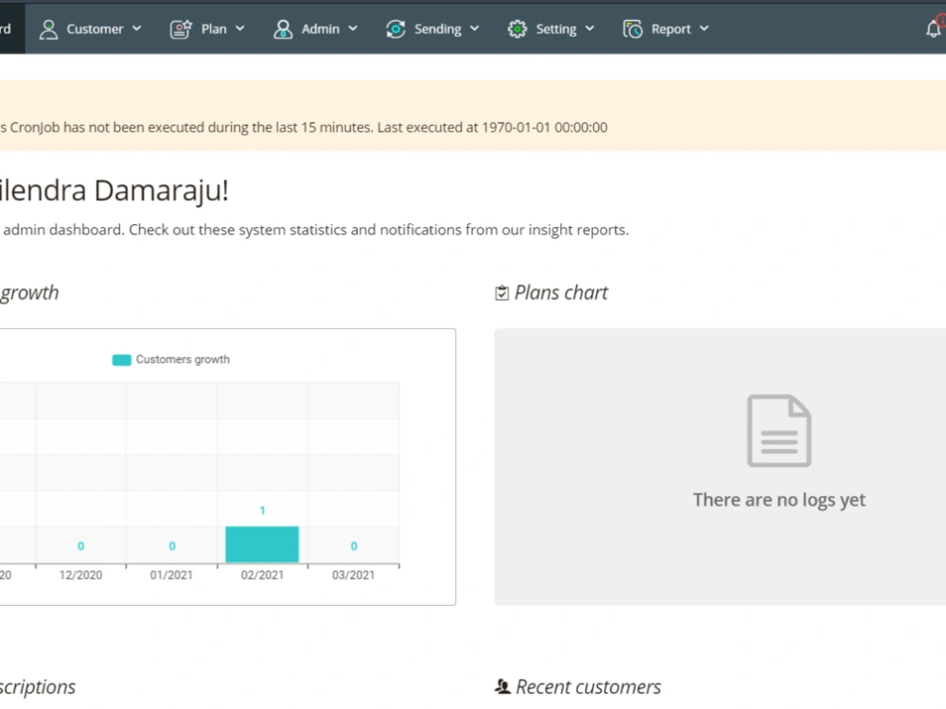Click the Report clock icon in navbar
This screenshot has width=946, height=709.
coord(633,29)
